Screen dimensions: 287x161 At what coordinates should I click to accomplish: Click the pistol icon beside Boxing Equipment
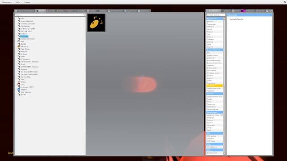point(19,21)
